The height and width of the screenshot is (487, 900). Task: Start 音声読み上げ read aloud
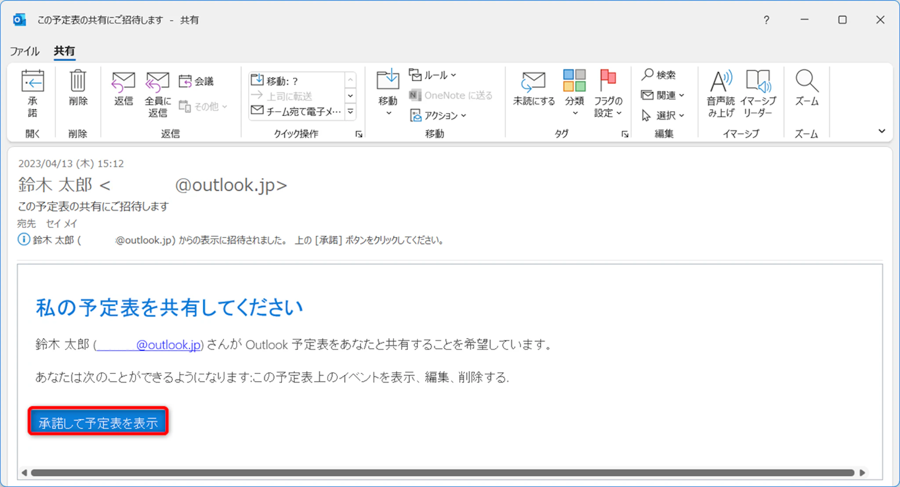pos(720,82)
